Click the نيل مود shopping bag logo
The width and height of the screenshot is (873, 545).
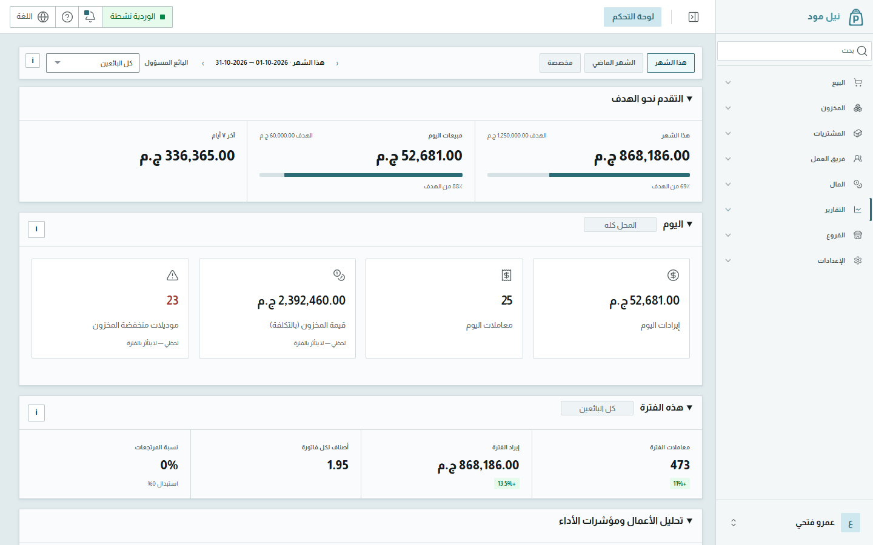click(855, 17)
